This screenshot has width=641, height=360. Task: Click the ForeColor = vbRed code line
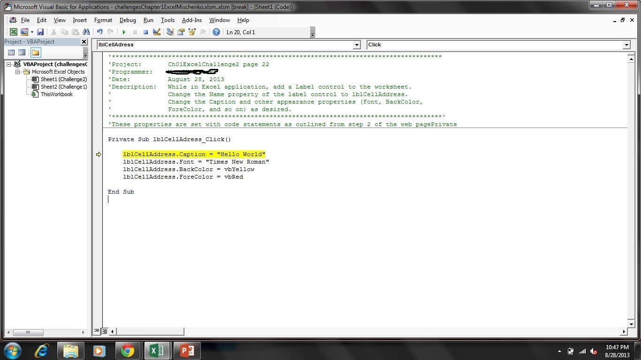point(183,177)
